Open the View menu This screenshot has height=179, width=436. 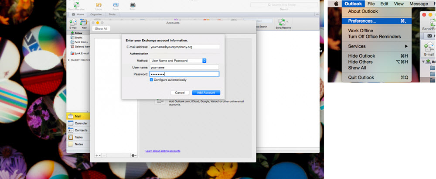point(399,3)
